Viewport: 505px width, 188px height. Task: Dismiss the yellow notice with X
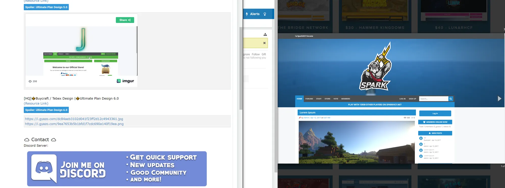click(x=264, y=43)
